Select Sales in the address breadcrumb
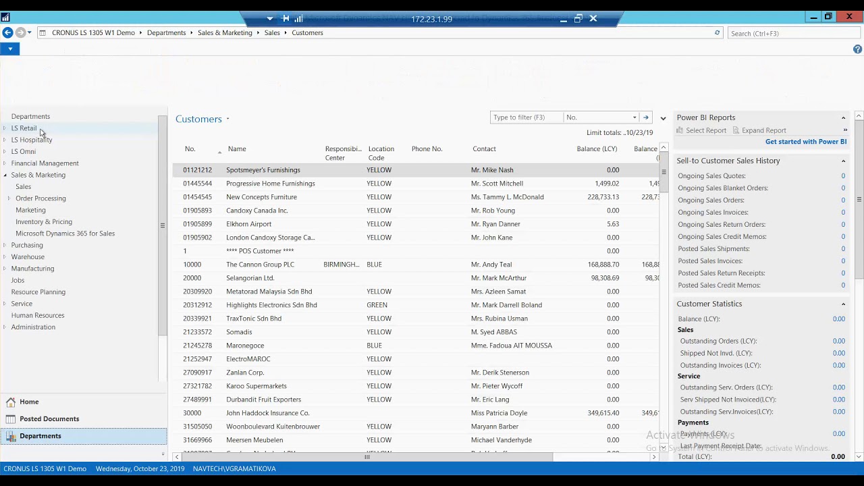Image resolution: width=864 pixels, height=486 pixels. [x=272, y=32]
